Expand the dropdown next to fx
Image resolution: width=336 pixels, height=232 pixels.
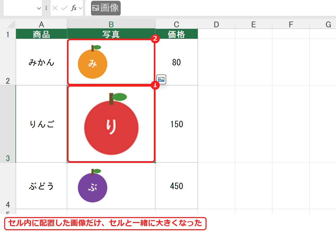(80, 8)
